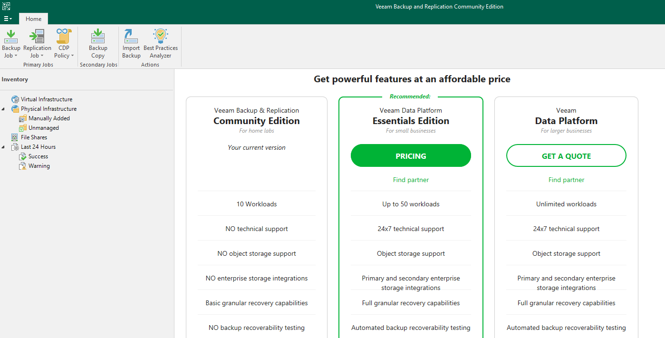Select the Last 24 Hours node
Viewport: 665px width, 338px height.
pyautogui.click(x=38, y=147)
